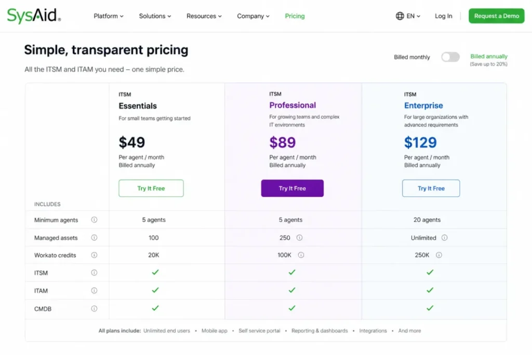Select the Billed monthly label
Viewport: 532px width, 355px height.
click(x=411, y=57)
